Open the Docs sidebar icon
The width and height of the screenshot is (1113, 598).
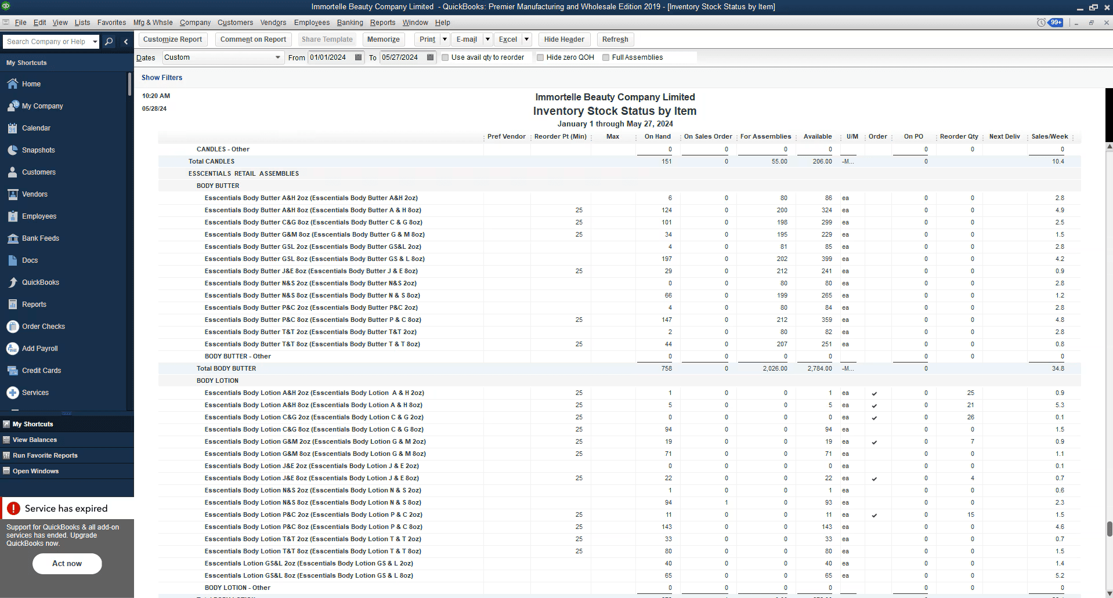(x=13, y=260)
